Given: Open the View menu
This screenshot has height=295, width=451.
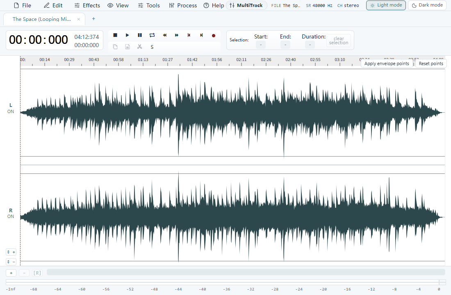Looking at the screenshot, I should pyautogui.click(x=118, y=5).
